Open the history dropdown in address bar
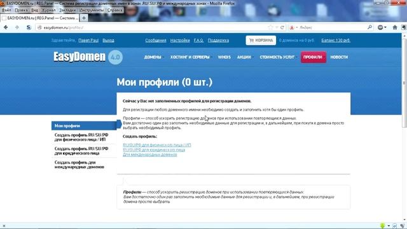The height and width of the screenshot is (229, 407). pos(277,27)
